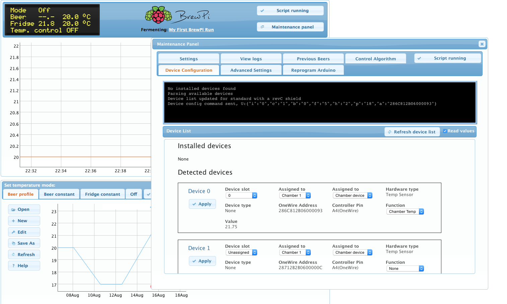Open Device 0 Chamber 1 dropdown
Viewport: 507px width, 304px height.
pyautogui.click(x=295, y=195)
